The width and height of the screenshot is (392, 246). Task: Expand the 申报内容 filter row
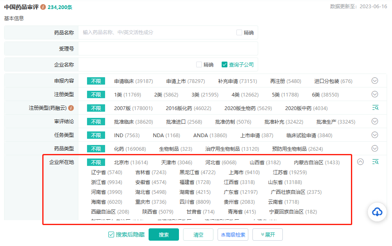click(375, 81)
